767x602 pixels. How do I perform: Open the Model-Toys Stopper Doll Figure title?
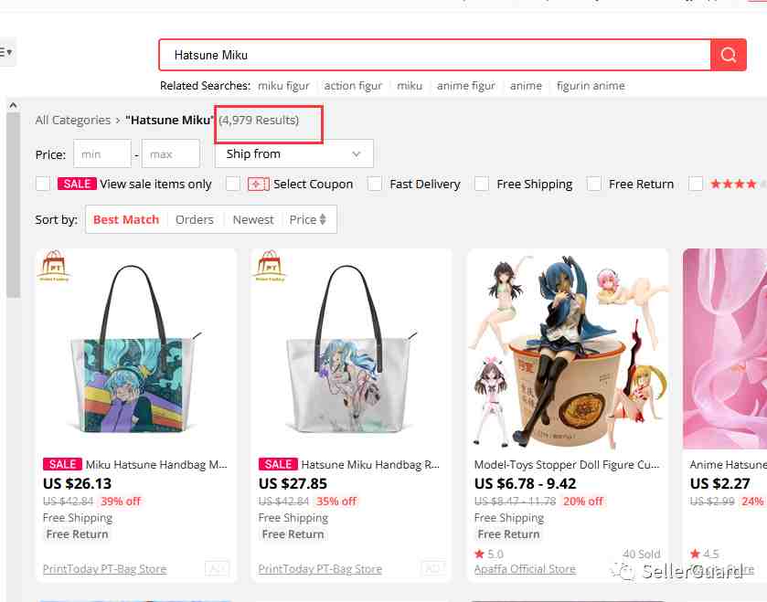point(567,464)
